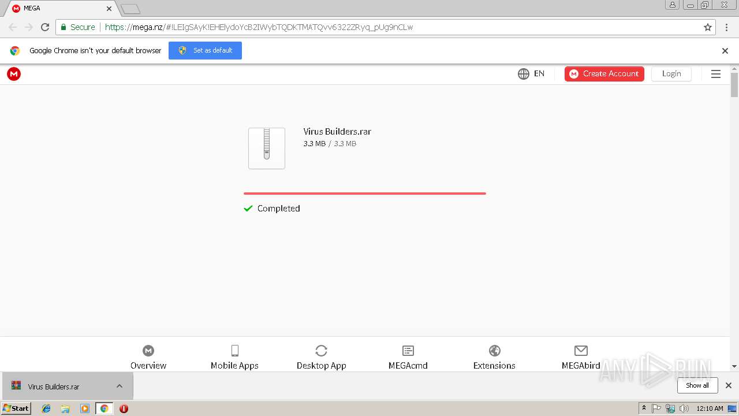Screen dimensions: 739x416
Task: Click the Login button
Action: coord(671,74)
